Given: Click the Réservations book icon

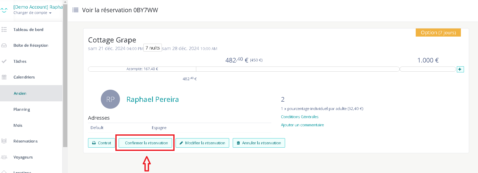Looking at the screenshot, I should coord(4,141).
